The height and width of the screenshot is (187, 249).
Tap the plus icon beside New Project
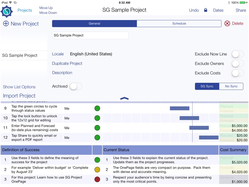6,24
